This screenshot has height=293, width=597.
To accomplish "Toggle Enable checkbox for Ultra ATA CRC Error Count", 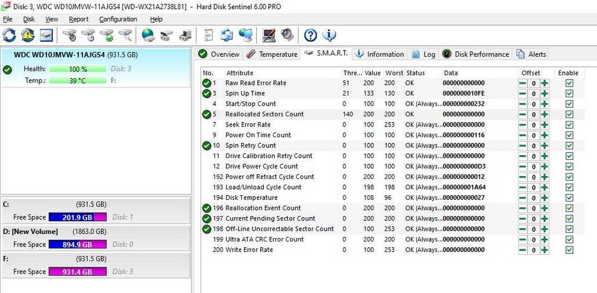I will click(x=569, y=240).
